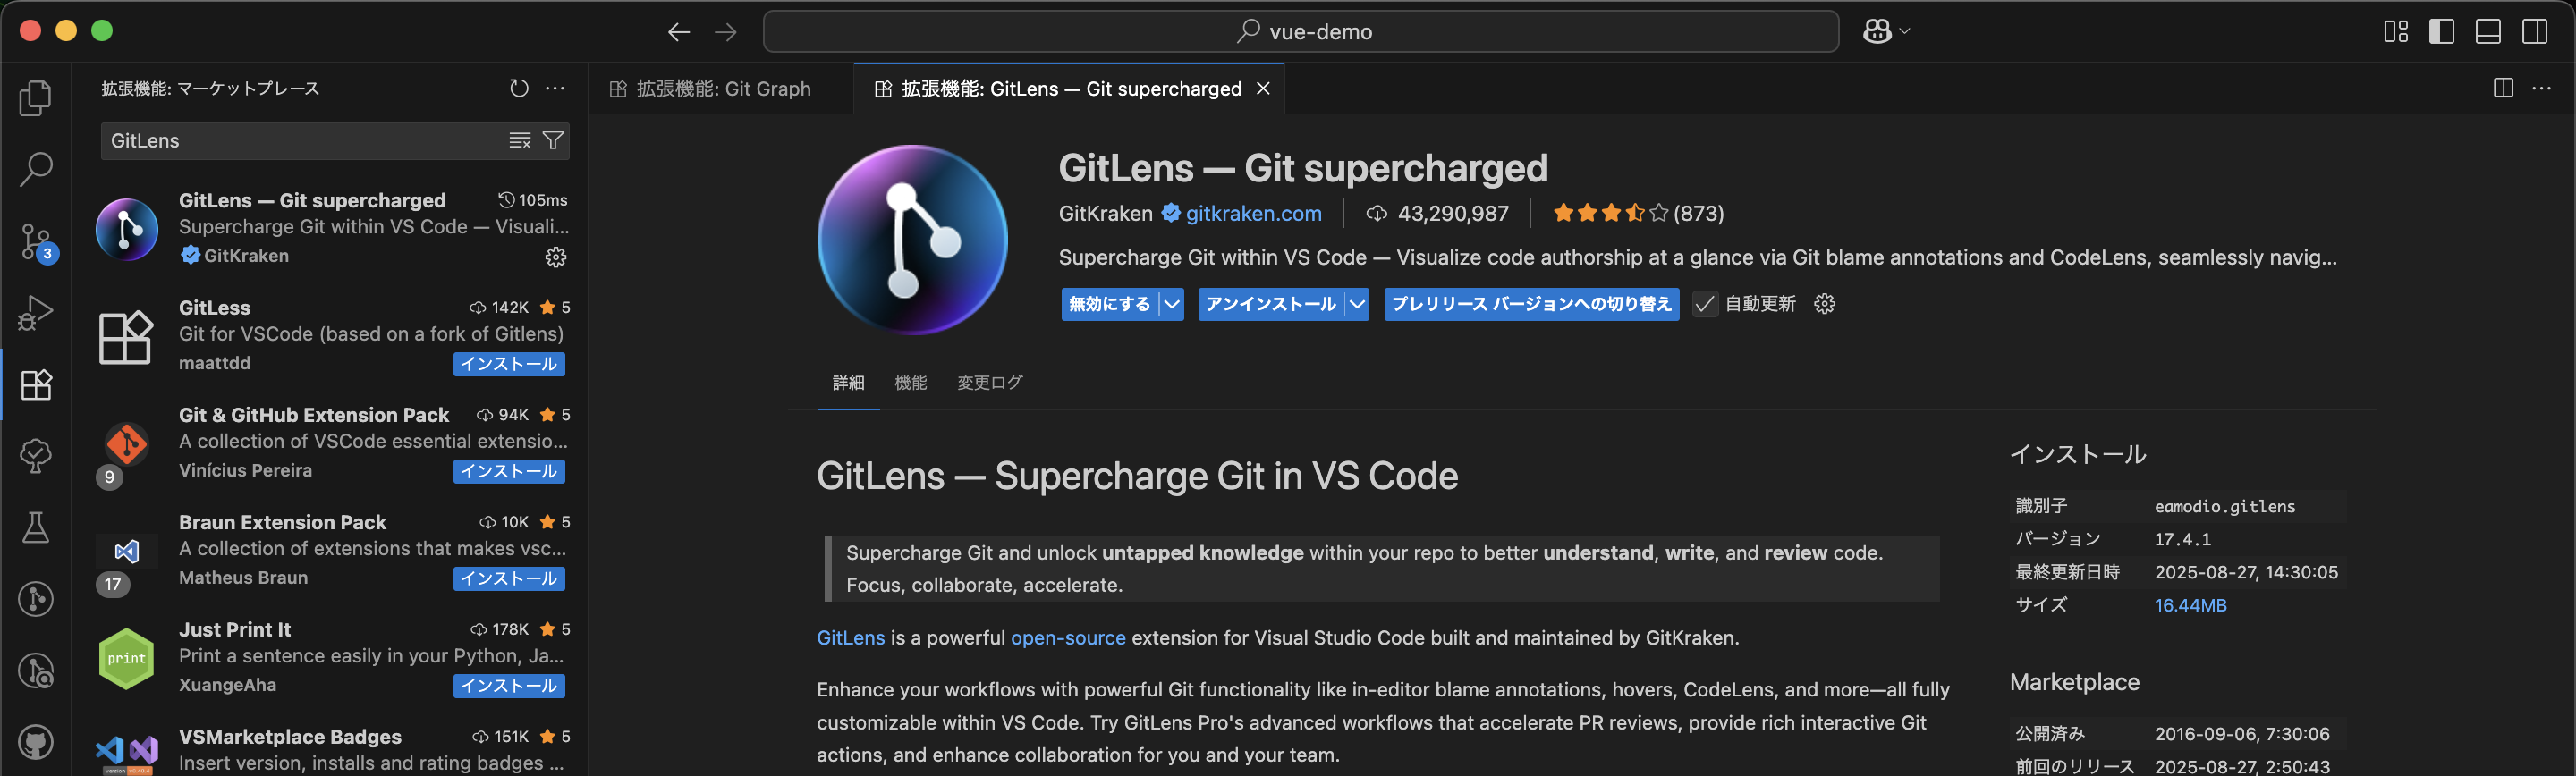Viewport: 2576px width, 776px height.
Task: Open the Run and Debug view
Action: point(36,313)
